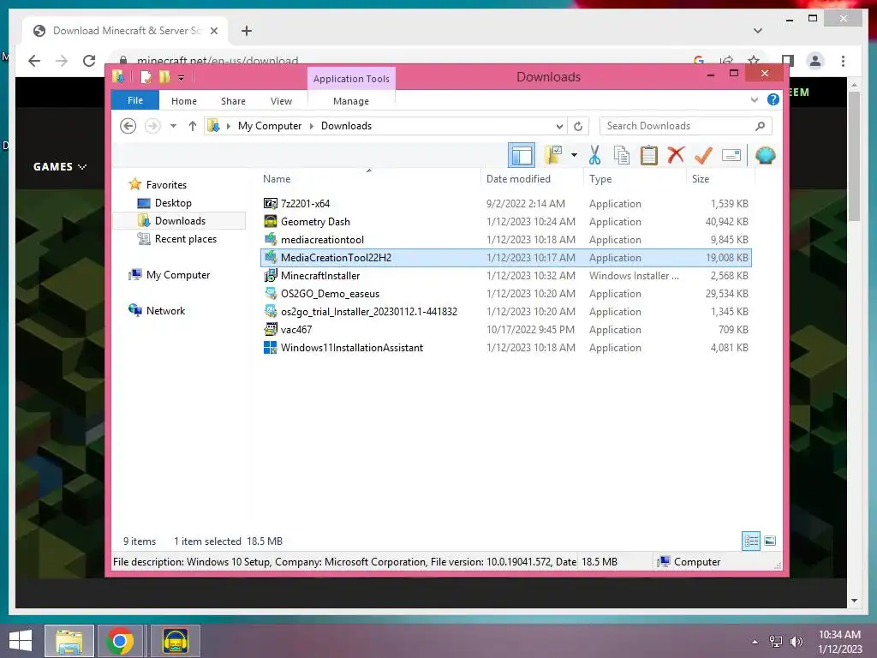Switch to the Home ribbon tab
The height and width of the screenshot is (658, 877).
(184, 101)
